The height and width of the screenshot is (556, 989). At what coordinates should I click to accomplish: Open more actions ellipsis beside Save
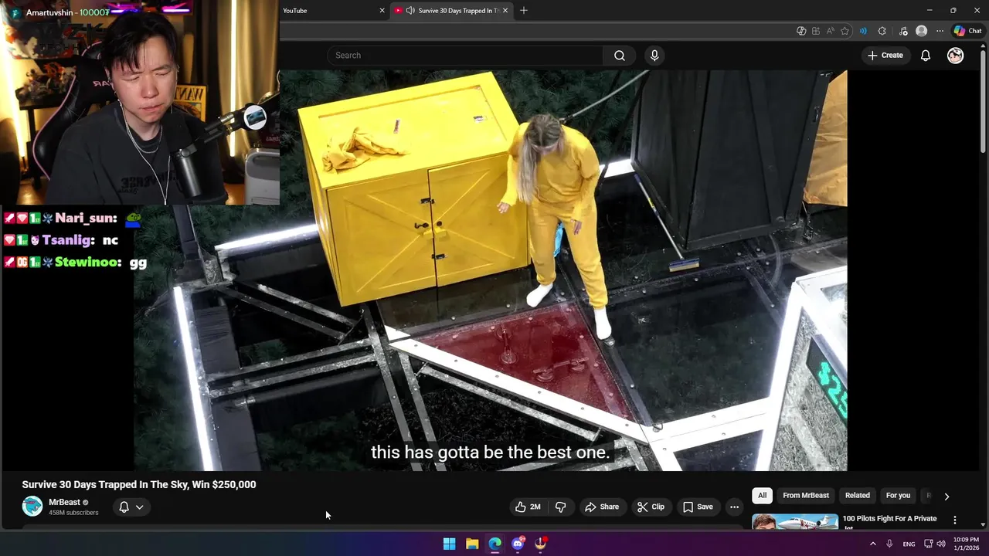(x=734, y=507)
